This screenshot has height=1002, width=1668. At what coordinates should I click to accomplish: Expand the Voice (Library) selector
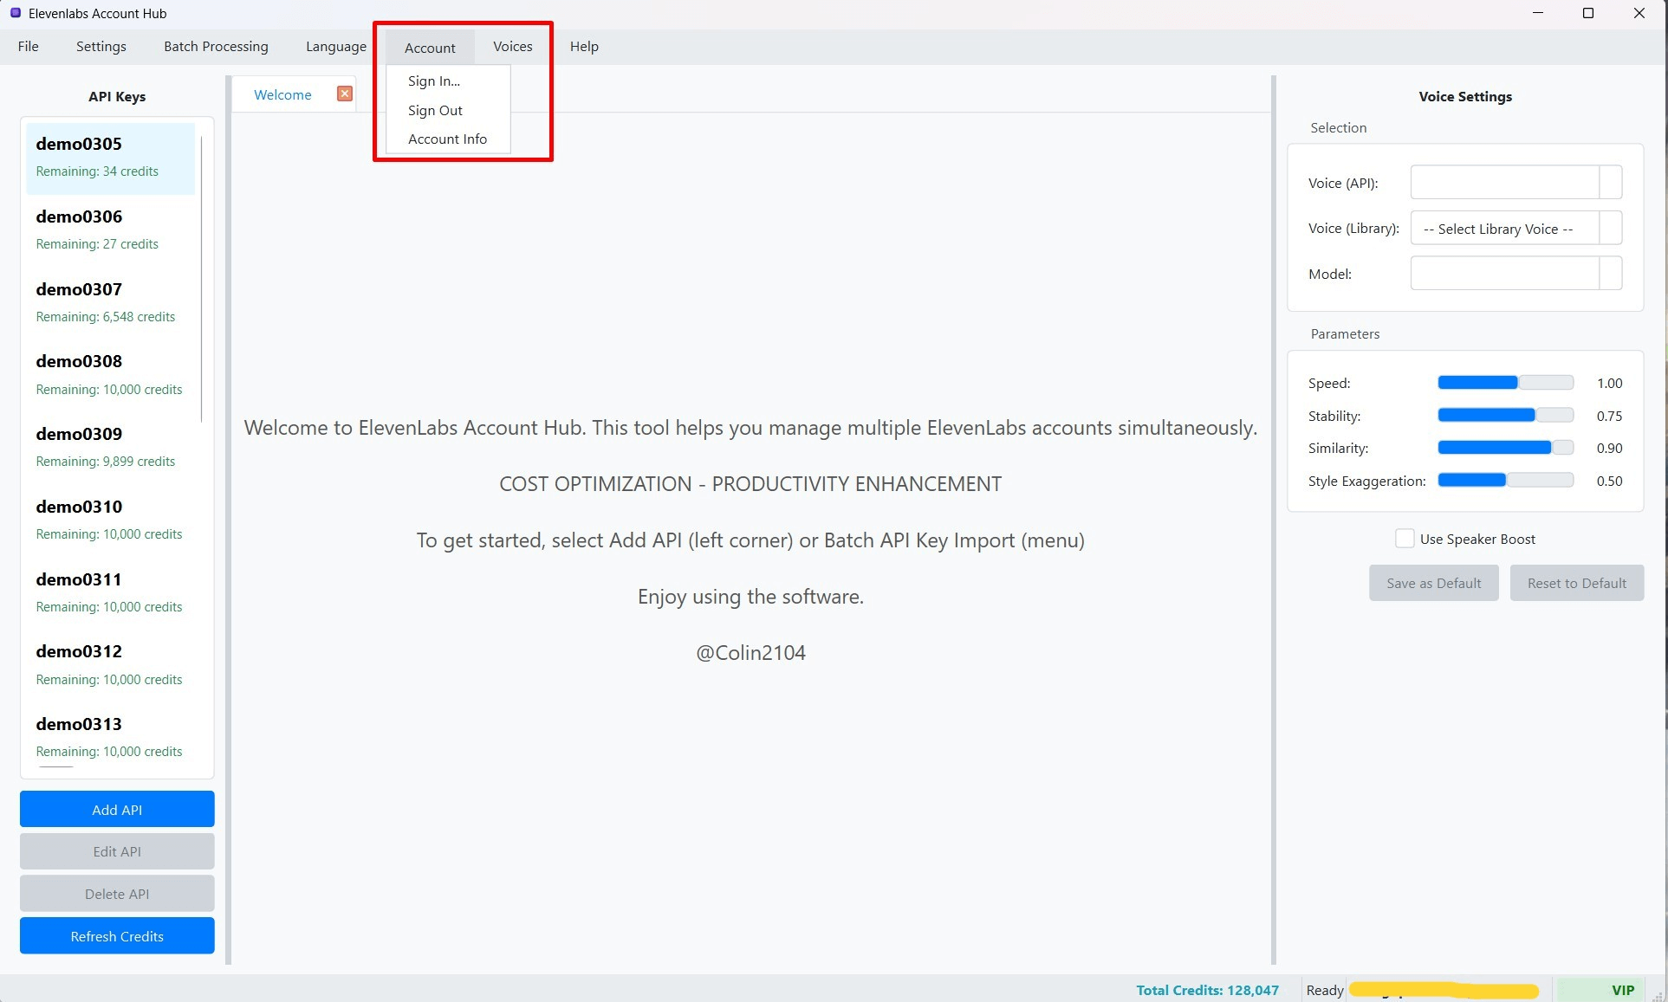click(x=1515, y=229)
